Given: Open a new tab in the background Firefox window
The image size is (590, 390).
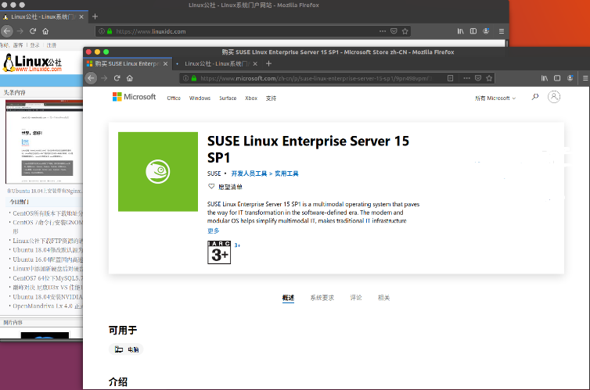Looking at the screenshot, I should 95,16.
